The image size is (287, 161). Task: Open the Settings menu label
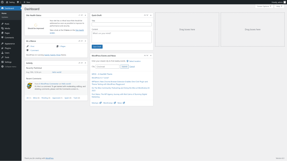[8, 62]
